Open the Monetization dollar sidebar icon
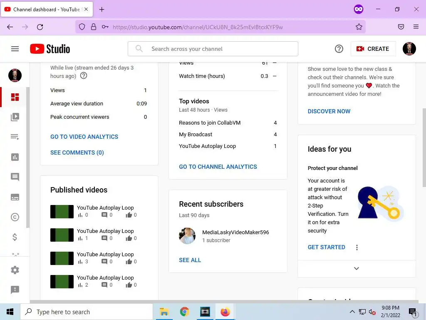Screen dimensions: 426x320 tap(15, 237)
